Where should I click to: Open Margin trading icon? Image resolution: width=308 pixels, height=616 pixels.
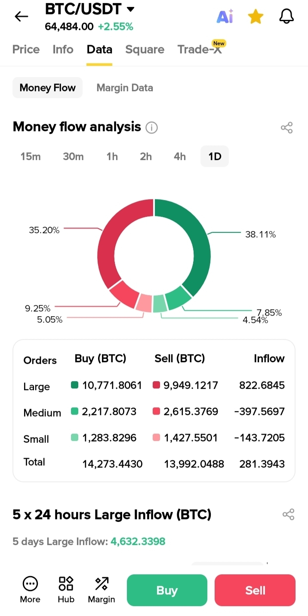click(102, 590)
